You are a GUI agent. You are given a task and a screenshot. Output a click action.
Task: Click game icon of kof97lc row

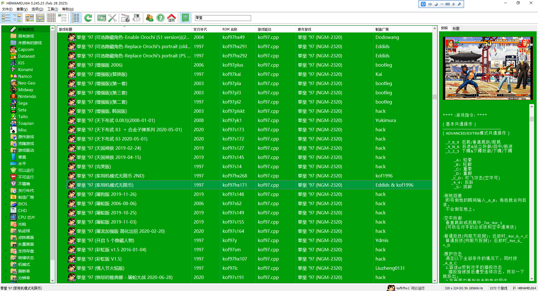coord(72,268)
